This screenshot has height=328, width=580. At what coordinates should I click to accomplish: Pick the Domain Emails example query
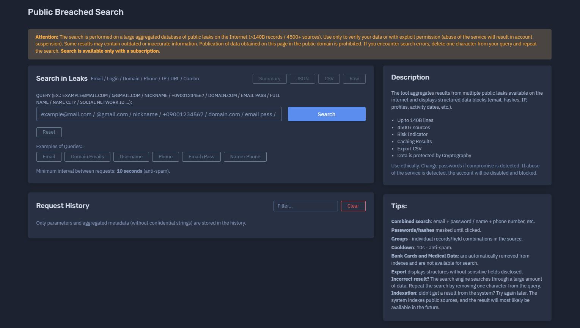[x=87, y=157]
